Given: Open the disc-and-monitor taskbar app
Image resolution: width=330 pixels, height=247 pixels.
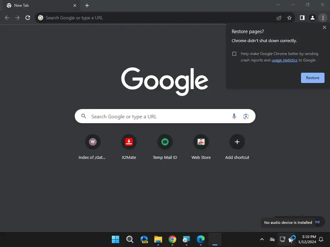Looking at the screenshot, I should point(187,239).
